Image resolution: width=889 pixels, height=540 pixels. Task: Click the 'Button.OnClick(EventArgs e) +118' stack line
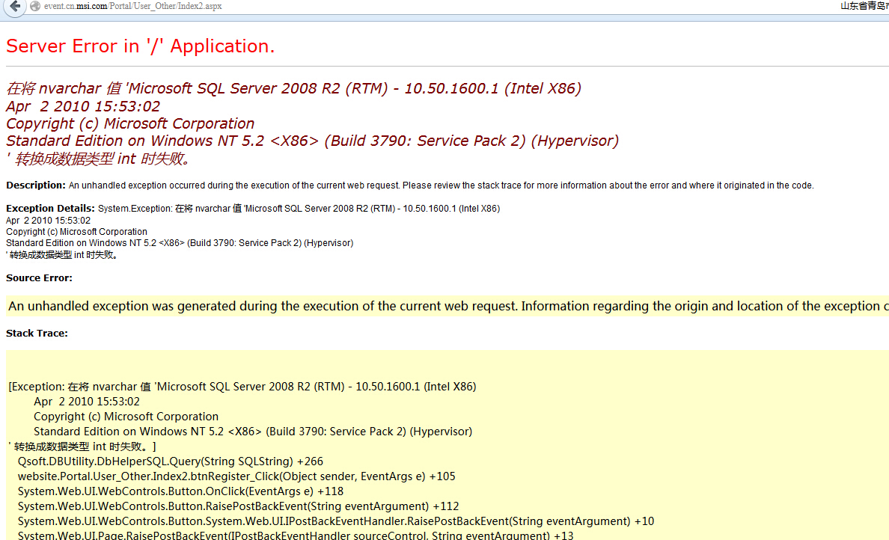pyautogui.click(x=180, y=491)
